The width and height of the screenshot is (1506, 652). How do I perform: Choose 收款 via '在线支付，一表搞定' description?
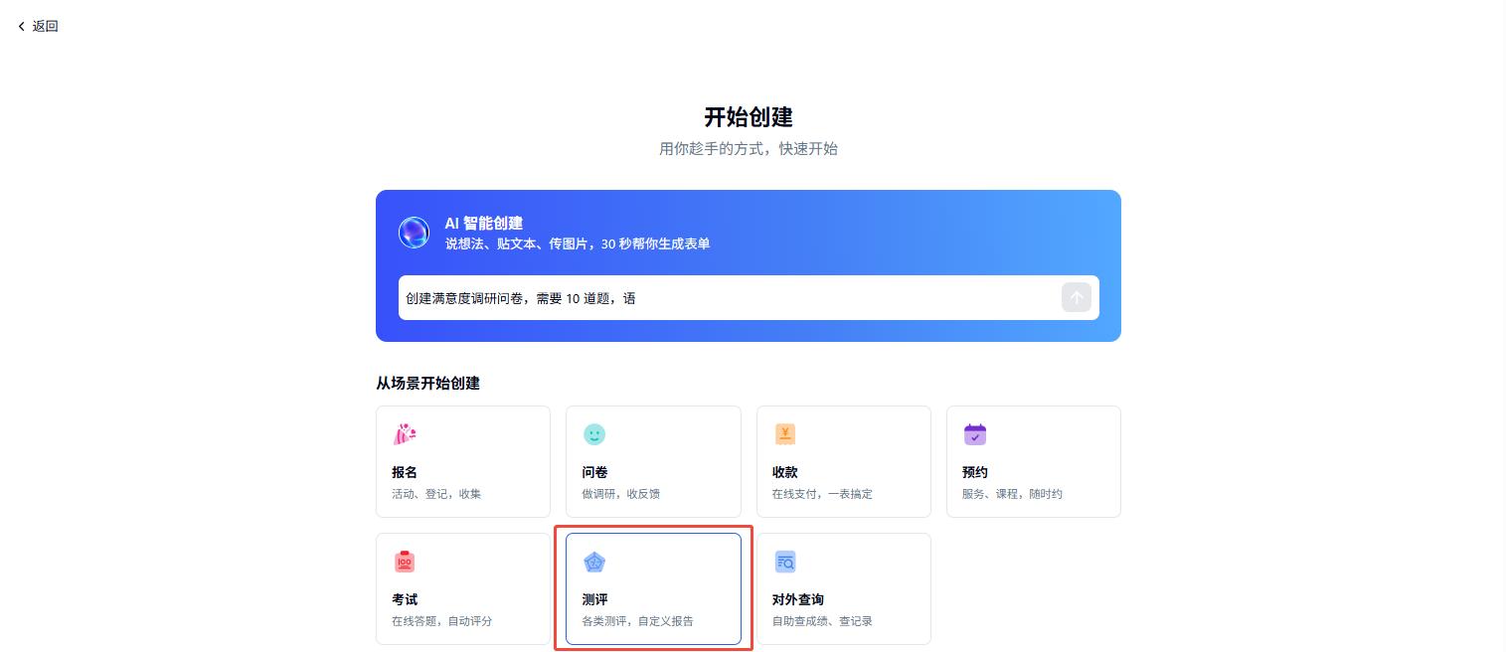(822, 494)
